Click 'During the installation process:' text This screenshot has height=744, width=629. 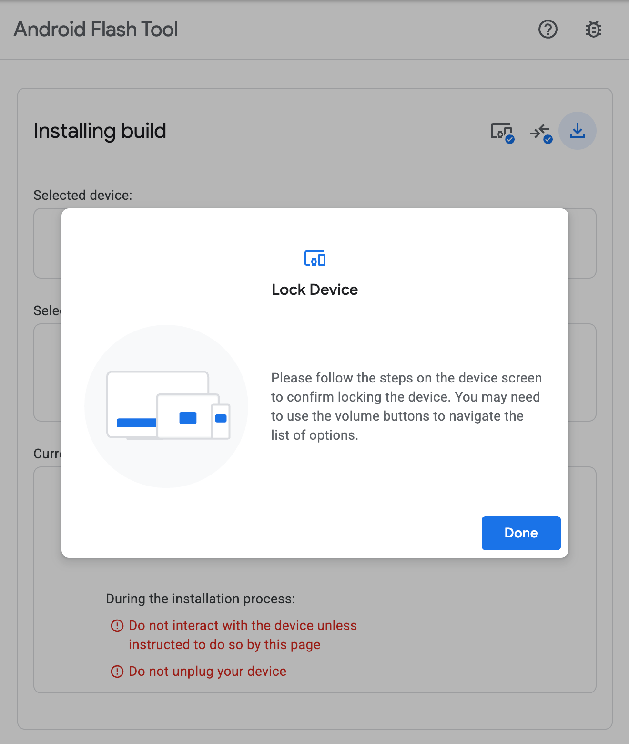200,599
